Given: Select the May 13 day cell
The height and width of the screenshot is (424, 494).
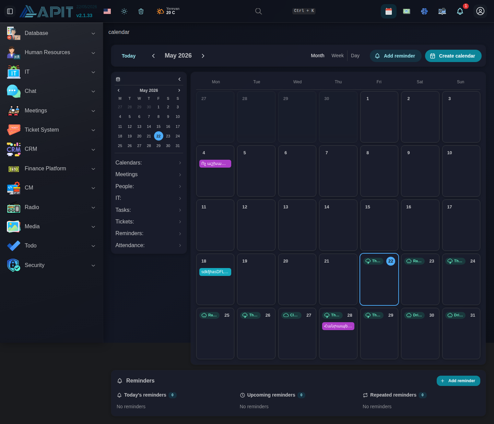Looking at the screenshot, I should tap(297, 225).
